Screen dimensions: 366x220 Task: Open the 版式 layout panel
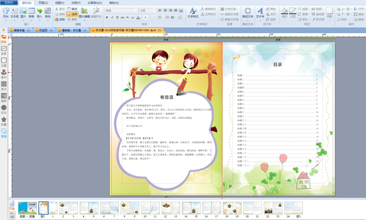tap(4, 86)
